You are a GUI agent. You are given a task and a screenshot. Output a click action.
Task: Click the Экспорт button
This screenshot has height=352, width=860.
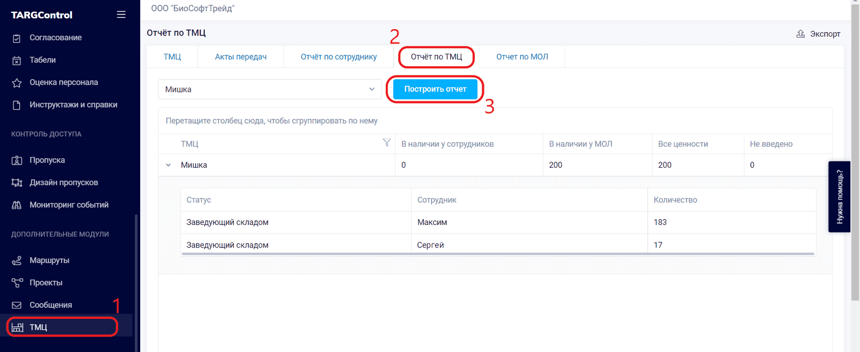click(x=818, y=34)
